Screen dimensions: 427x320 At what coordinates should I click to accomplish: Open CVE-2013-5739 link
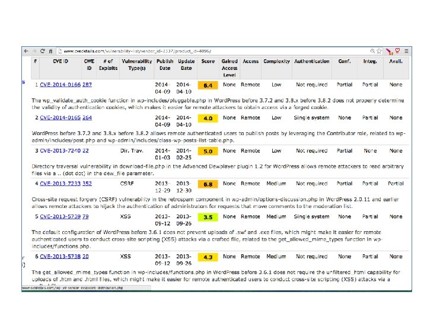[60, 217]
